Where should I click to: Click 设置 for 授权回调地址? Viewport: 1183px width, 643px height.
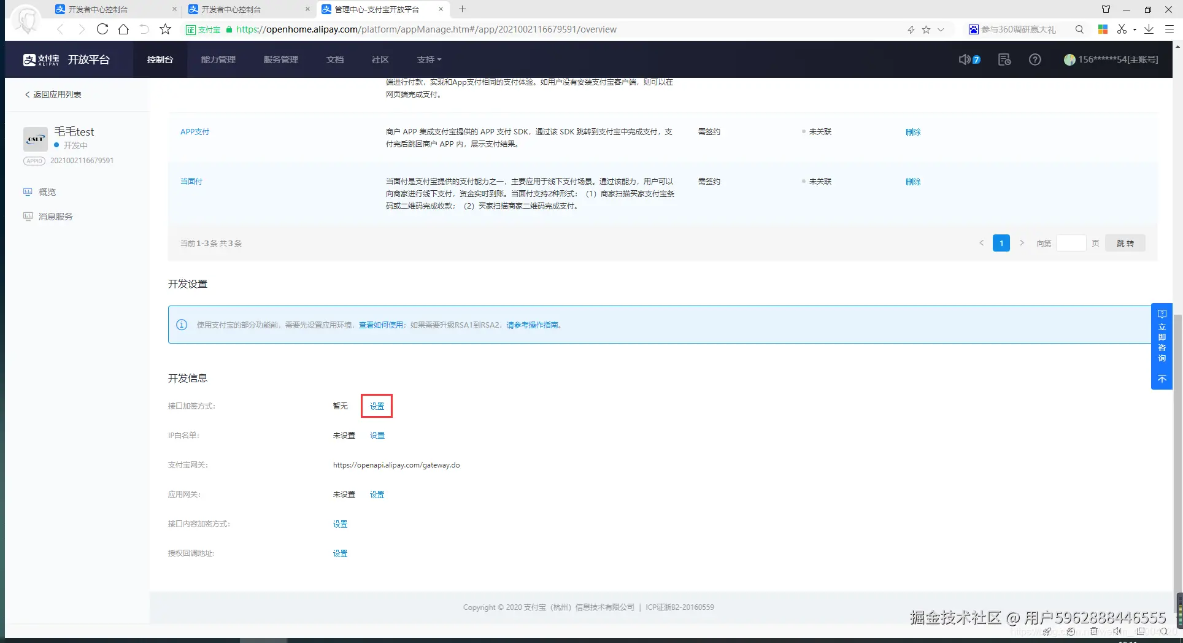pos(341,553)
